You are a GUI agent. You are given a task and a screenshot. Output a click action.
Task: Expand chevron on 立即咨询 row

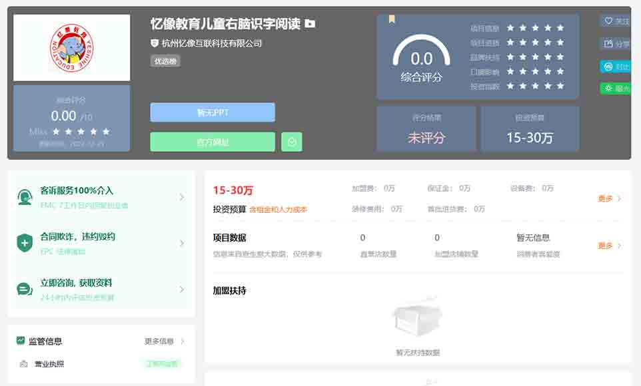coord(182,289)
